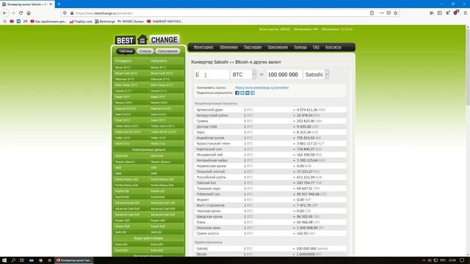Open the Task View taskbar icon
The image size is (470, 264).
click(22, 260)
